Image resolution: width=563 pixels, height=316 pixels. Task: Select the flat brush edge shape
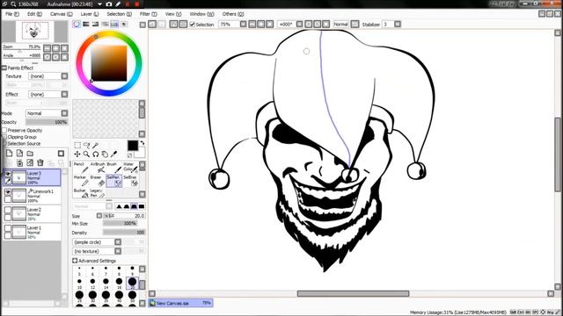142,206
